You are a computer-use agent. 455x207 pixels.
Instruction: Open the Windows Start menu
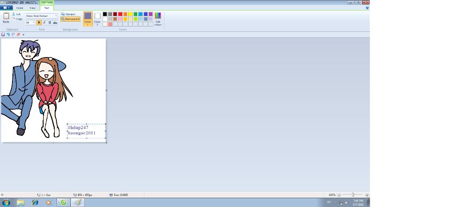pos(6,203)
